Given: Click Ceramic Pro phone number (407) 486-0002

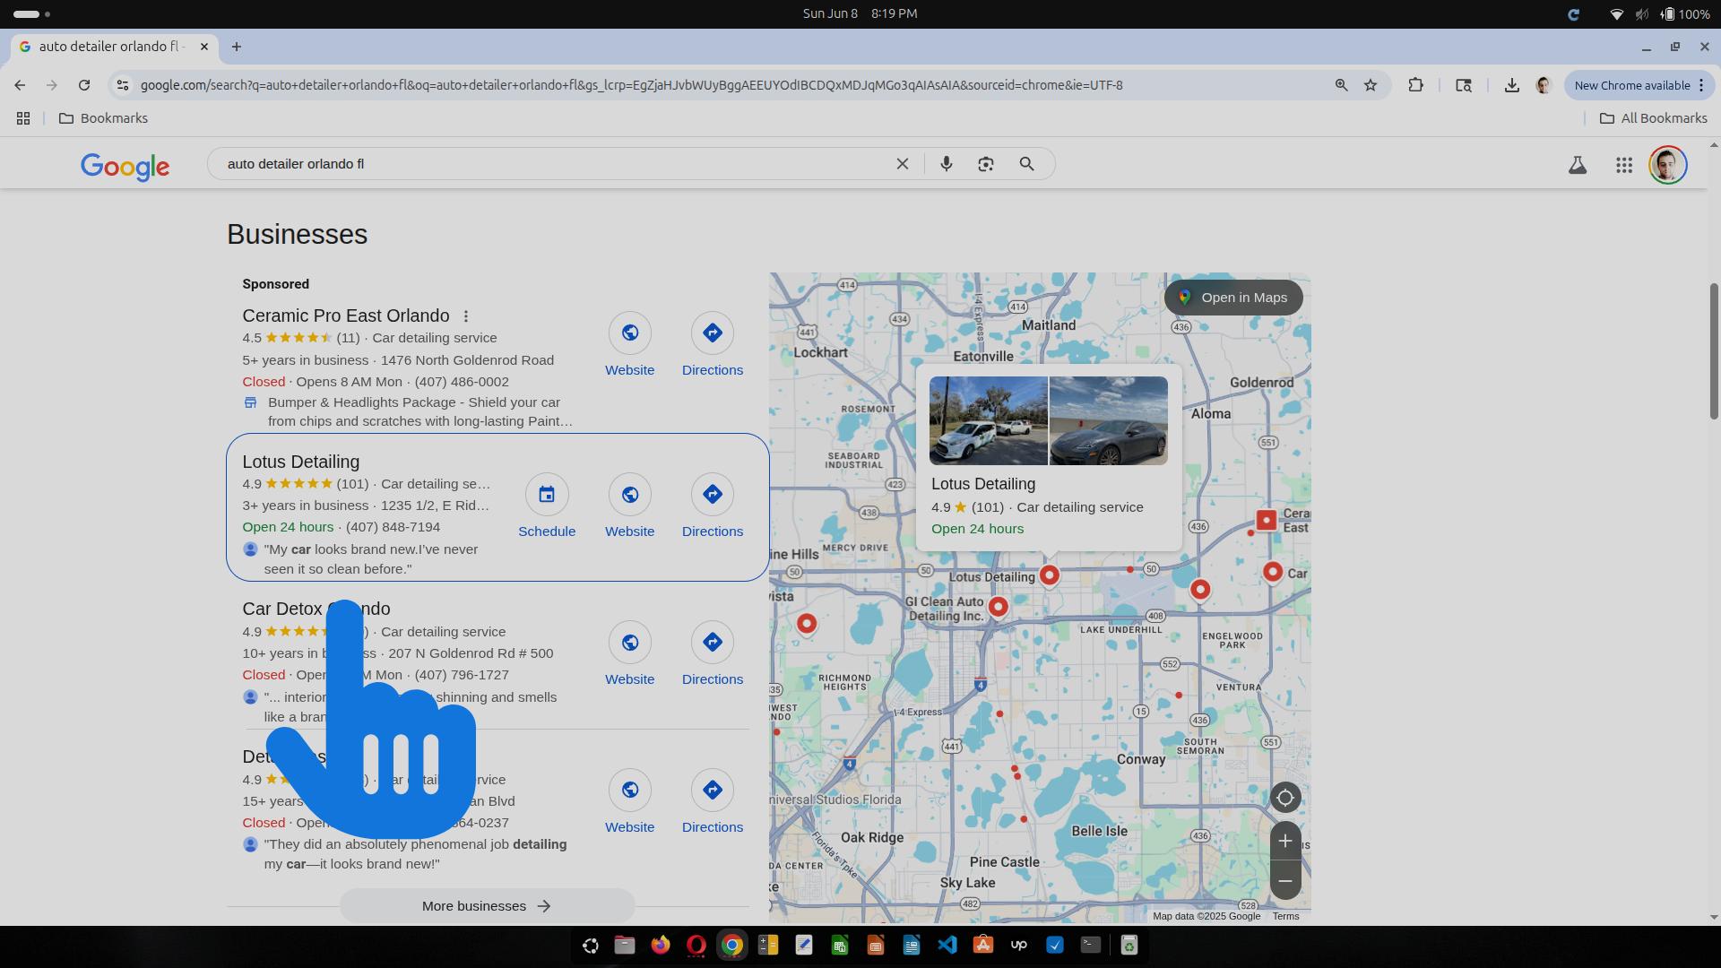Looking at the screenshot, I should (x=462, y=382).
